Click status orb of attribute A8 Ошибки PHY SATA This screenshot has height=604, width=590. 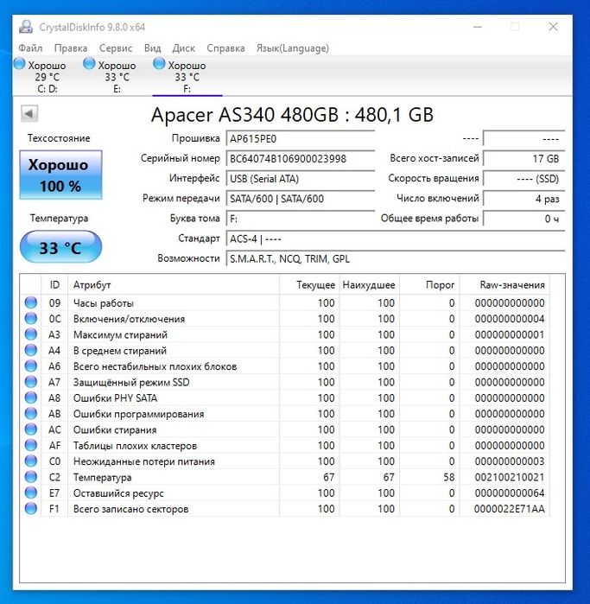click(x=31, y=397)
